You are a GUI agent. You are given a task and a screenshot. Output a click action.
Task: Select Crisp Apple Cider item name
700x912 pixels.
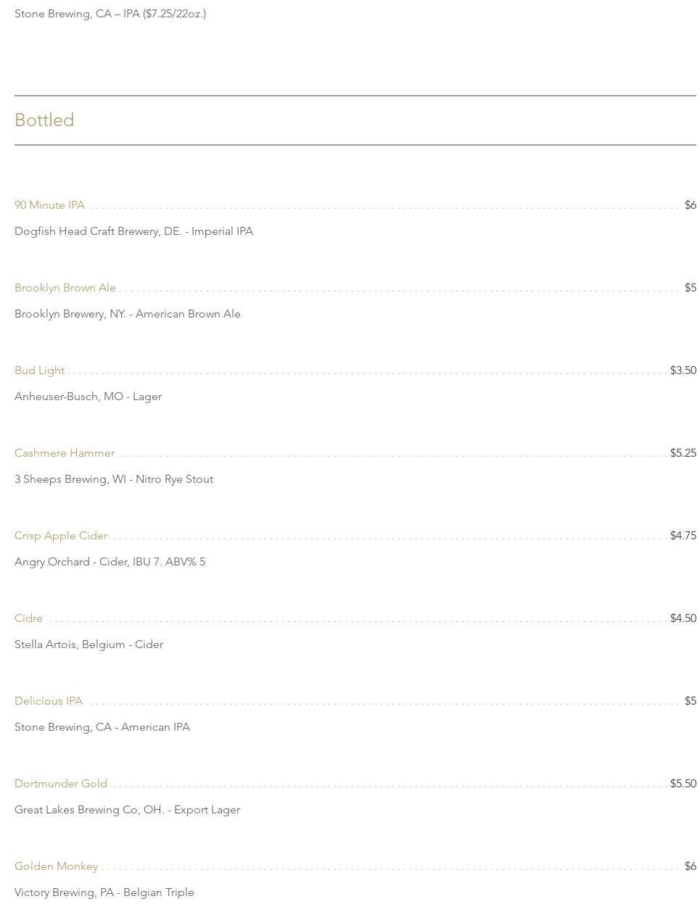61,536
